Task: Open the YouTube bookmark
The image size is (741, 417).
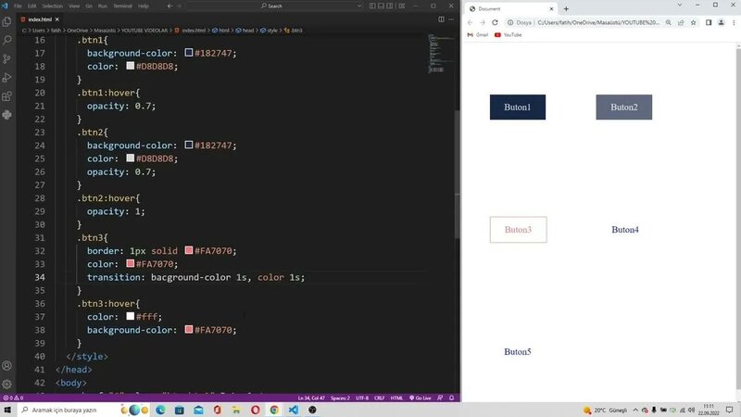Action: (x=508, y=35)
